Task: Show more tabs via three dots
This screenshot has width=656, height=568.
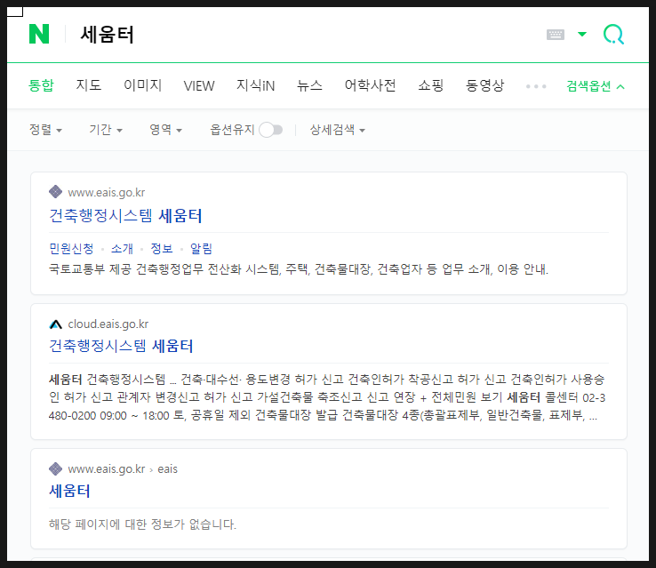Action: pos(536,86)
